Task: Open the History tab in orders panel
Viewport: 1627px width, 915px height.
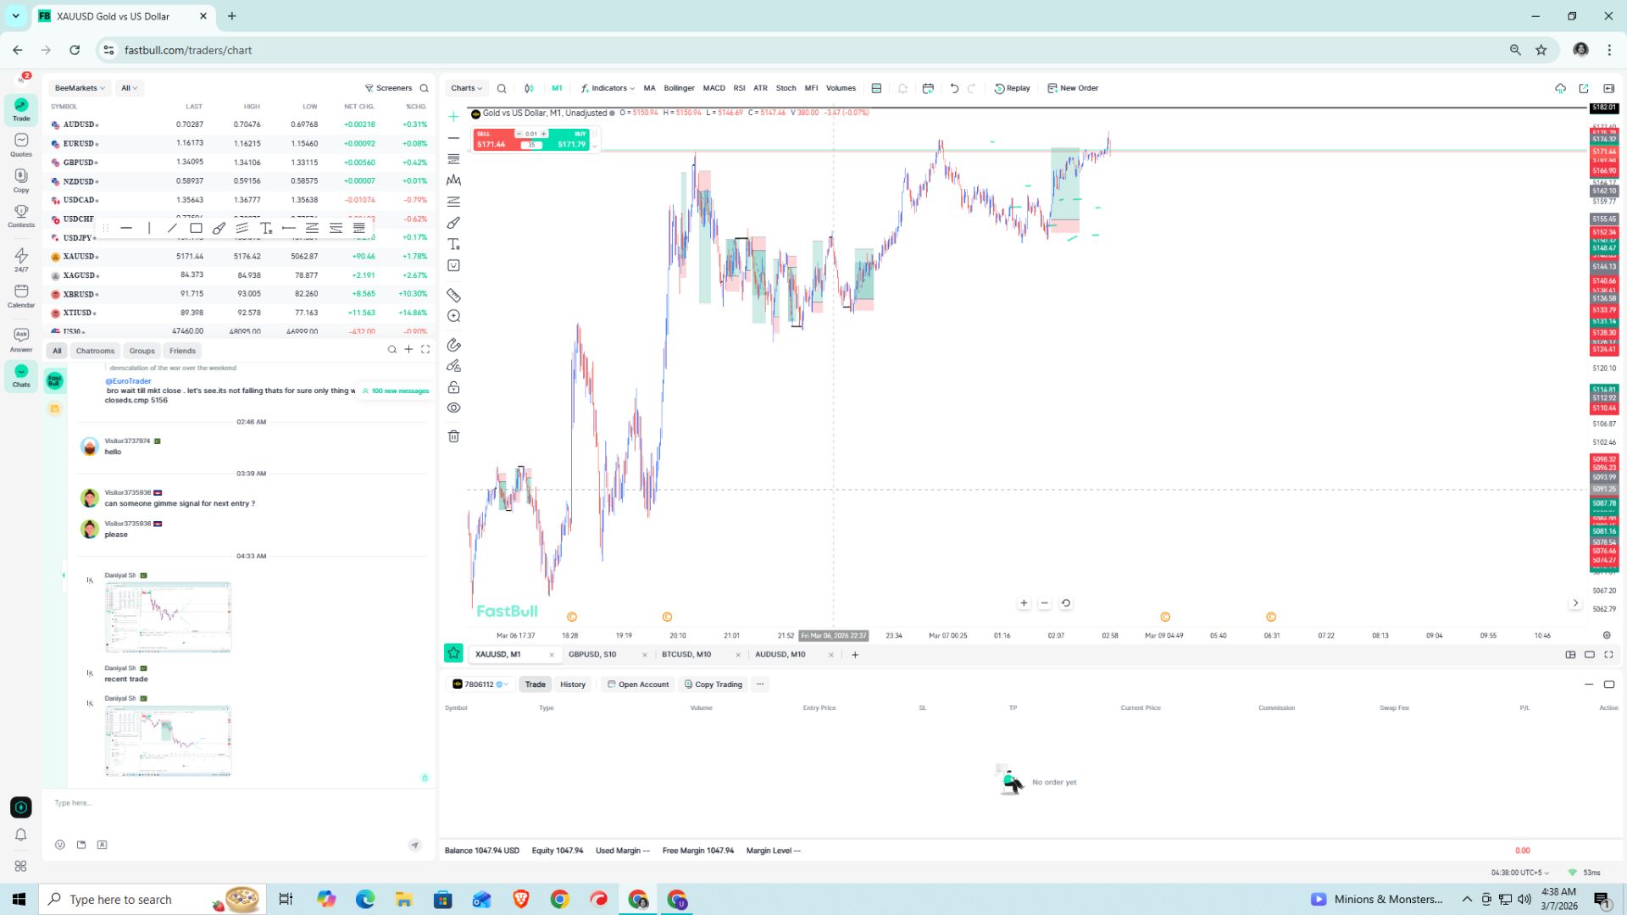Action: 572,685
